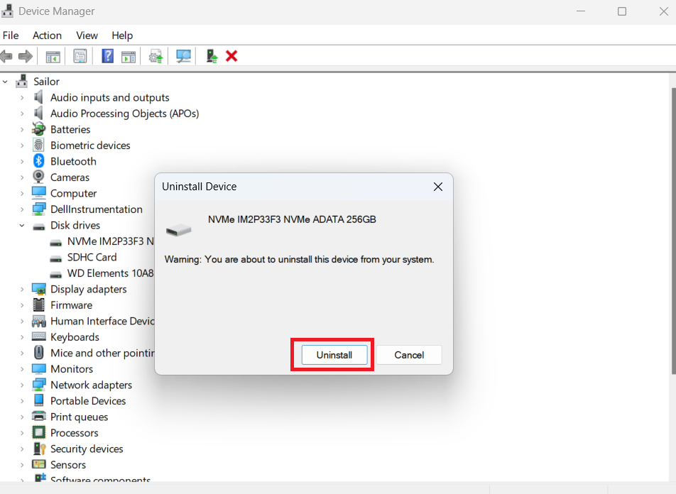Click the Monitors display icon
The width and height of the screenshot is (676, 494).
(39, 368)
